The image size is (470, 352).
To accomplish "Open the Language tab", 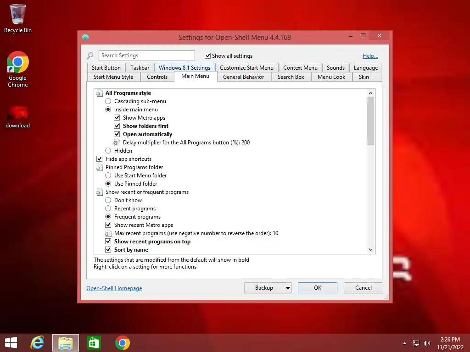I will point(366,68).
